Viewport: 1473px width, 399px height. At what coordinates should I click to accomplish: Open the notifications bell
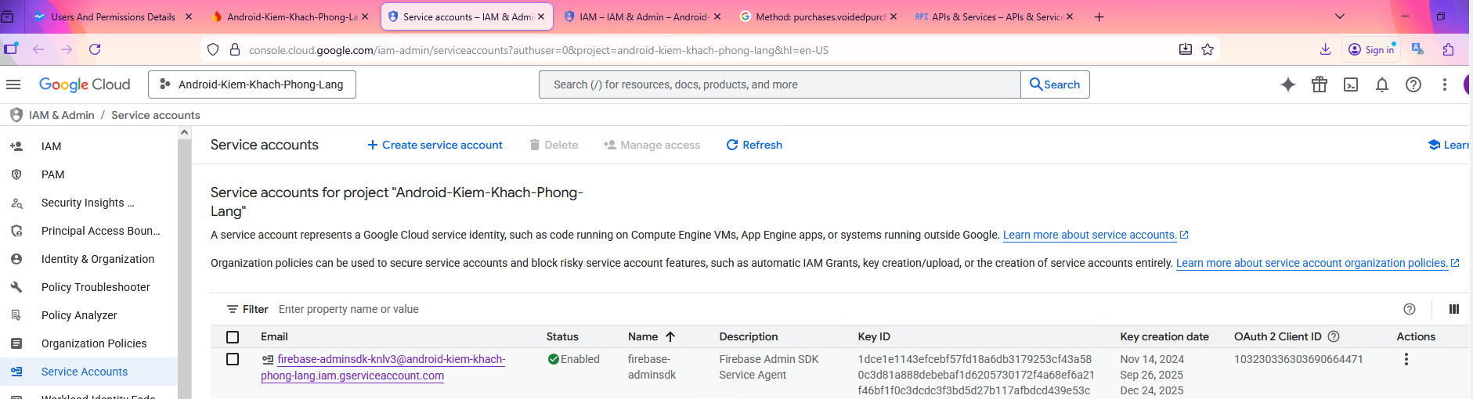coord(1382,84)
